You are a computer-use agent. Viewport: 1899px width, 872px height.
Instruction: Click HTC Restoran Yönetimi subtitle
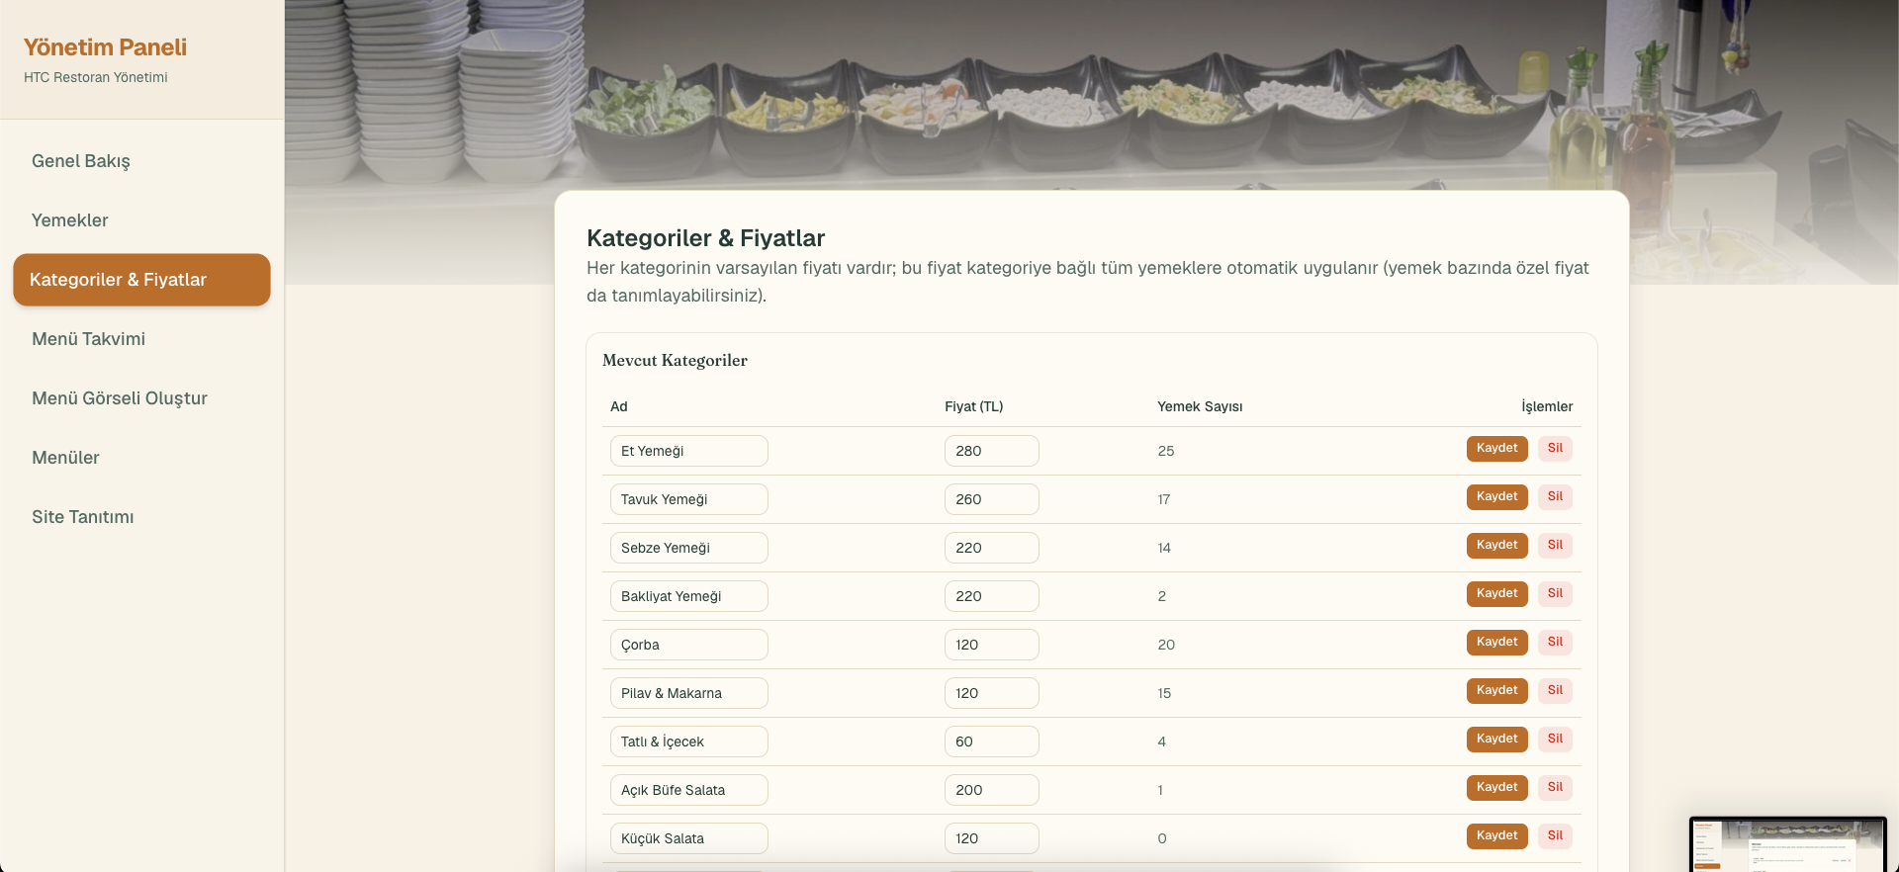tap(96, 77)
